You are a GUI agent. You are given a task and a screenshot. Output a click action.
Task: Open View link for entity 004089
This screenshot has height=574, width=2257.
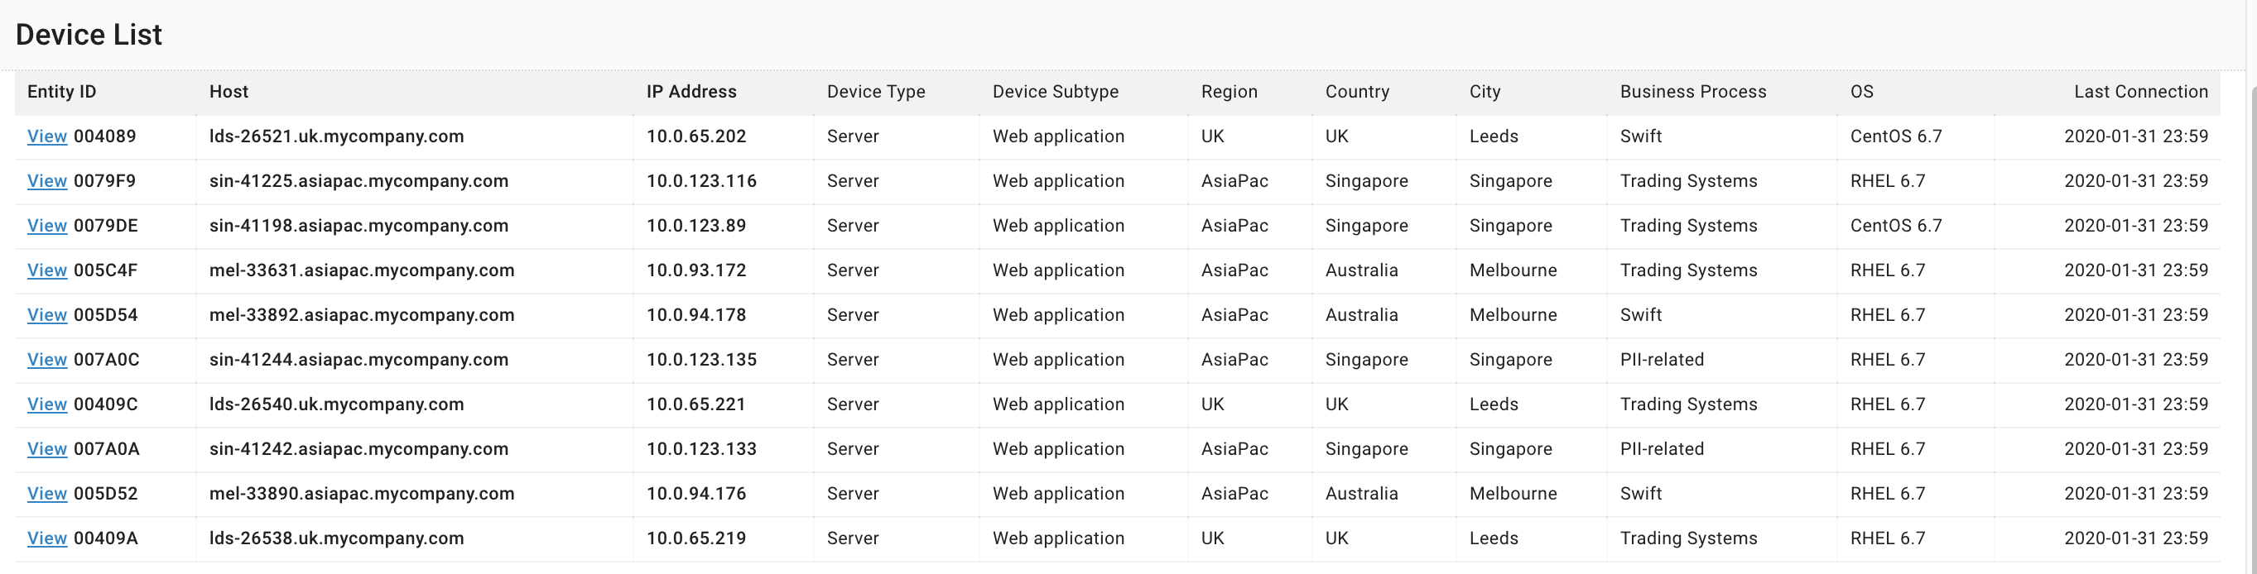(x=46, y=136)
